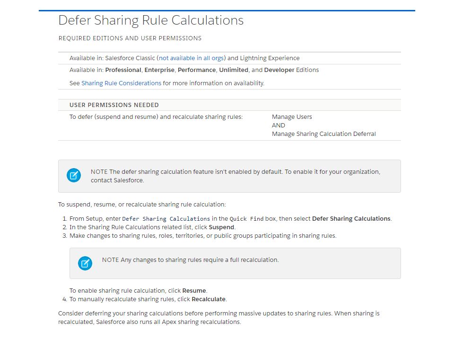Image resolution: width=454 pixels, height=341 pixels.
Task: Click bold 'Performance' edition text
Action: 197,70
